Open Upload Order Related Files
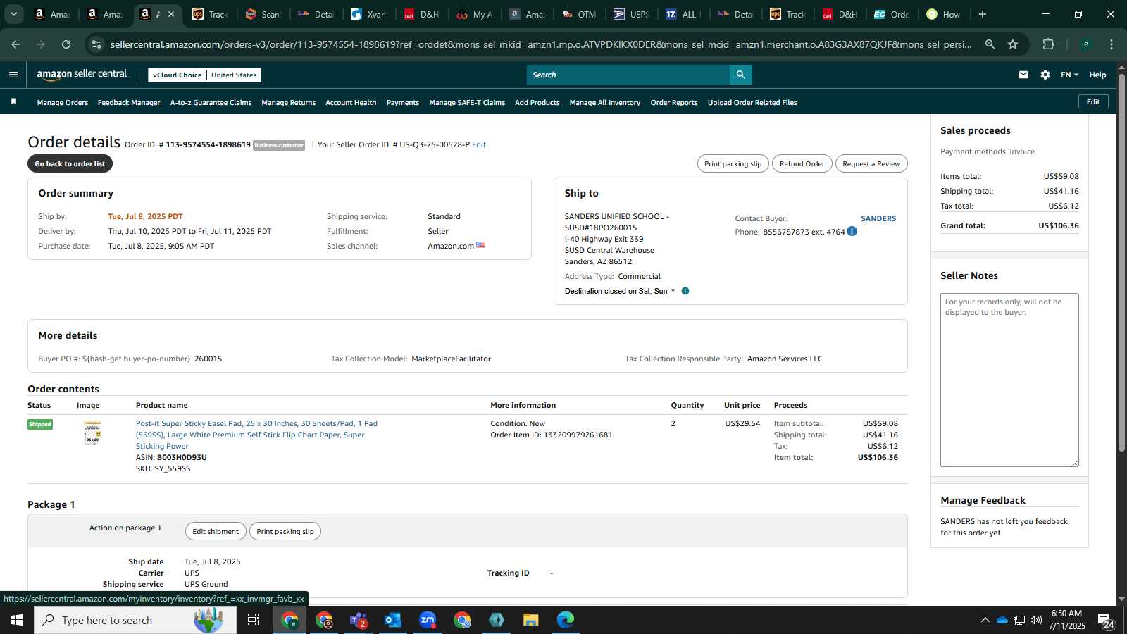Screen dimensions: 1127x634 coord(752,103)
